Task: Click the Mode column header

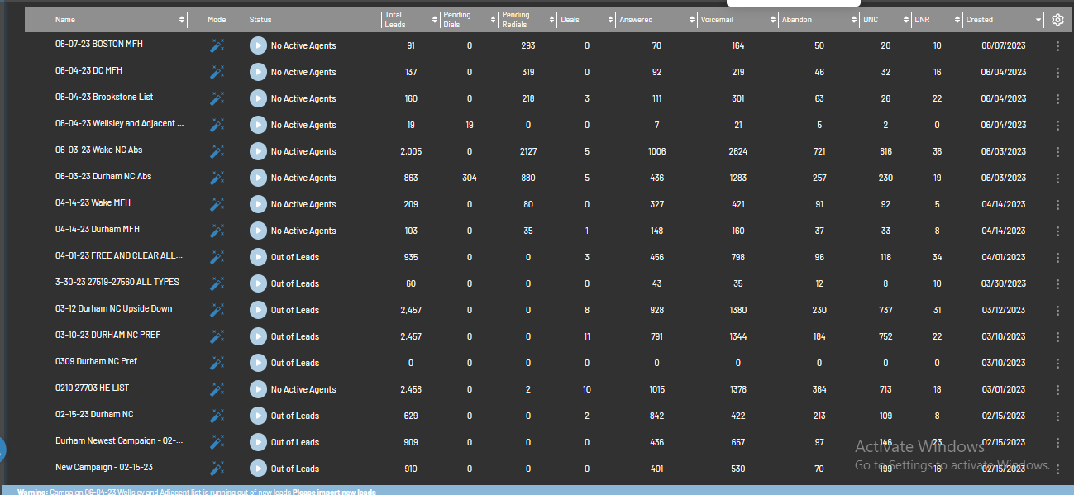Action: click(x=217, y=20)
